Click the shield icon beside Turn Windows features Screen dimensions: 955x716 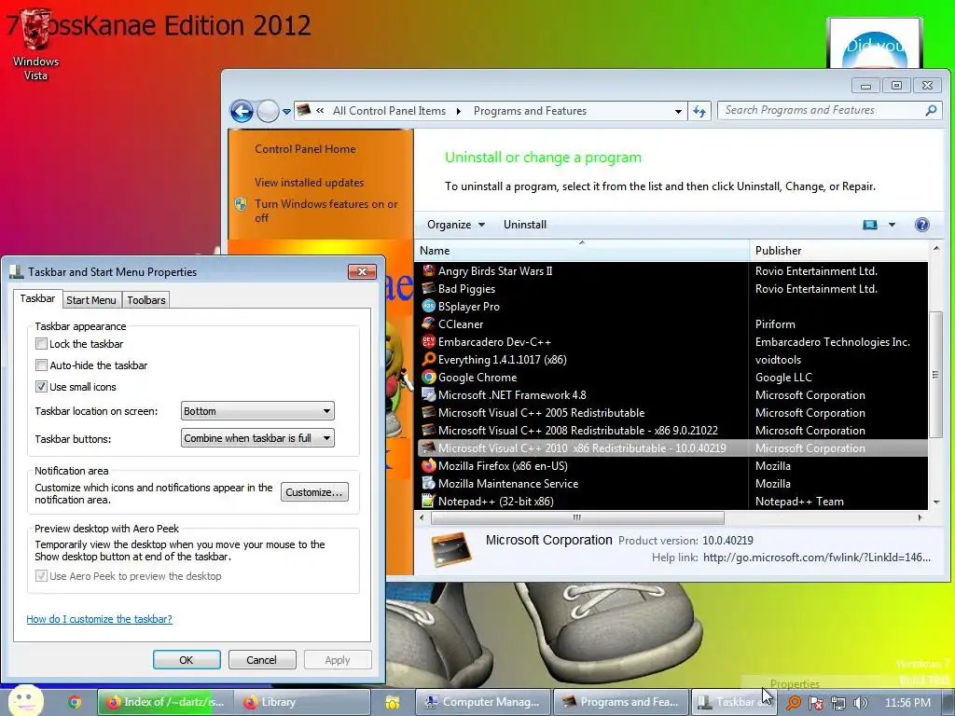(241, 204)
